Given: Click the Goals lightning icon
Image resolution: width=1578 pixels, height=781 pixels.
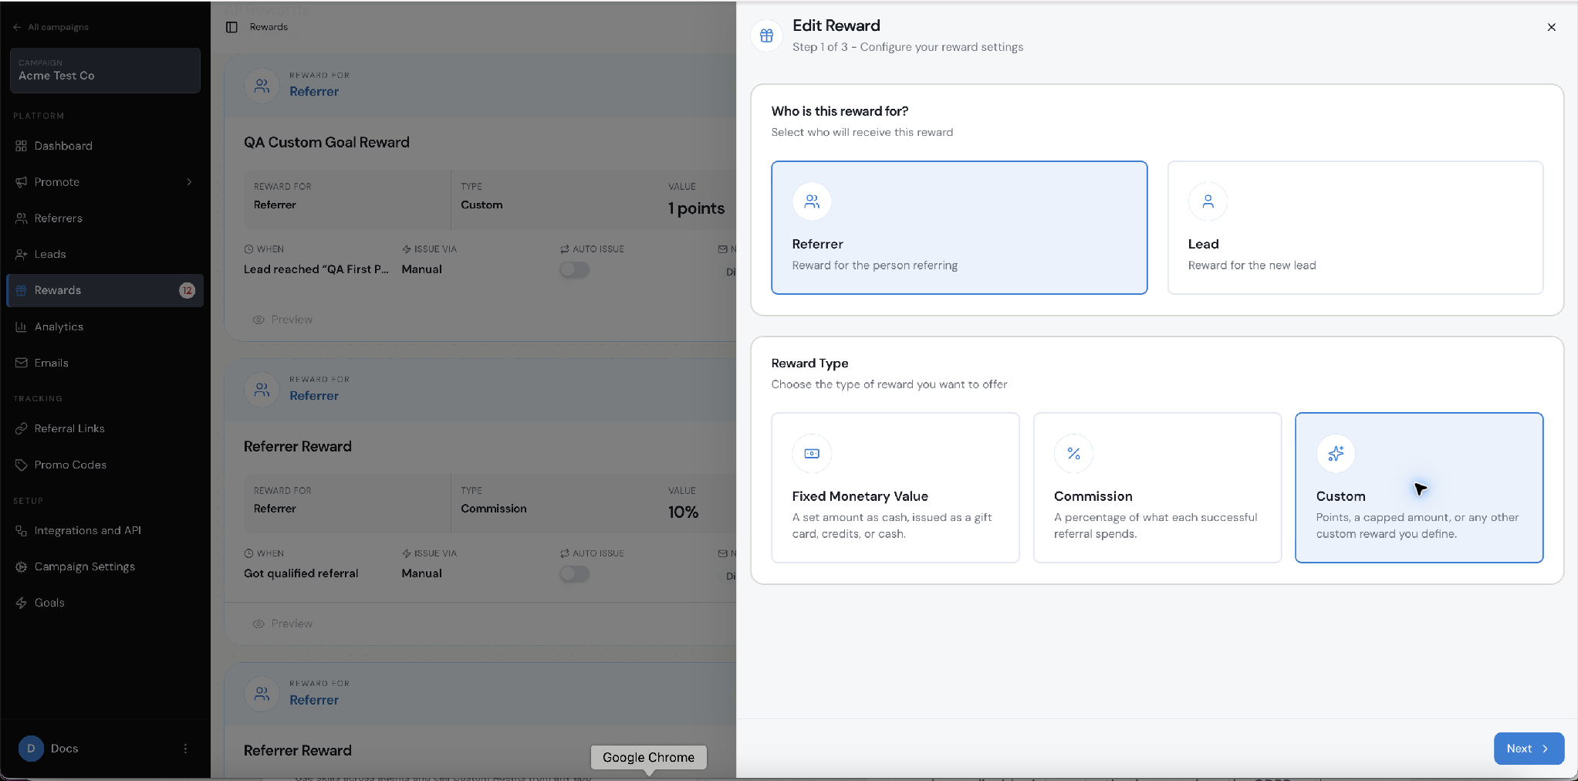Looking at the screenshot, I should click(21, 603).
